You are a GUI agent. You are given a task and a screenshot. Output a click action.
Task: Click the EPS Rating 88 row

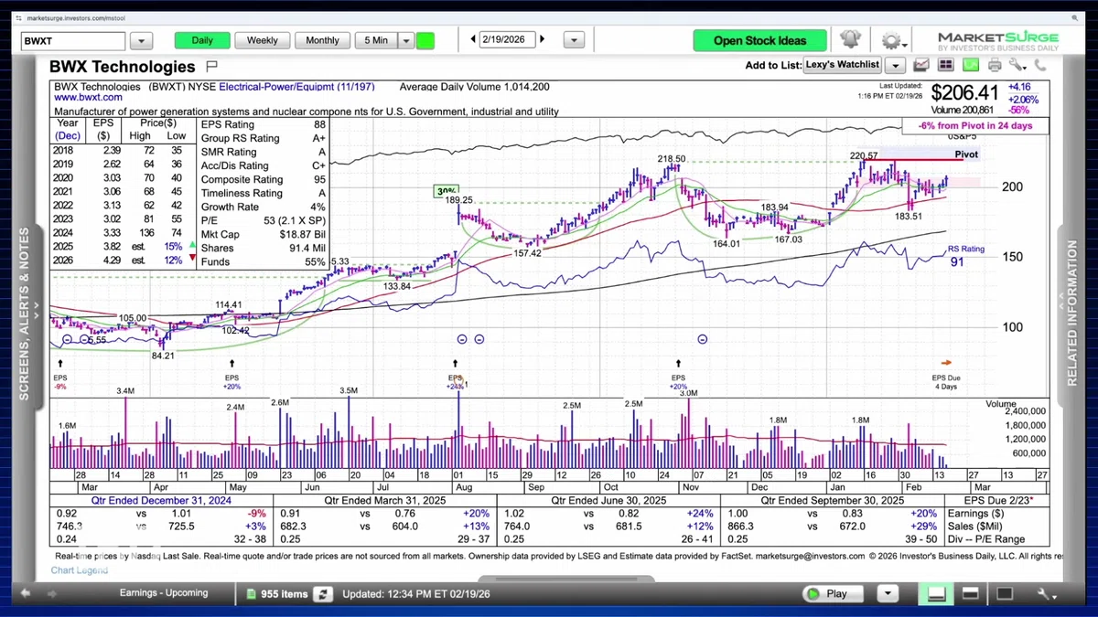[x=264, y=124]
